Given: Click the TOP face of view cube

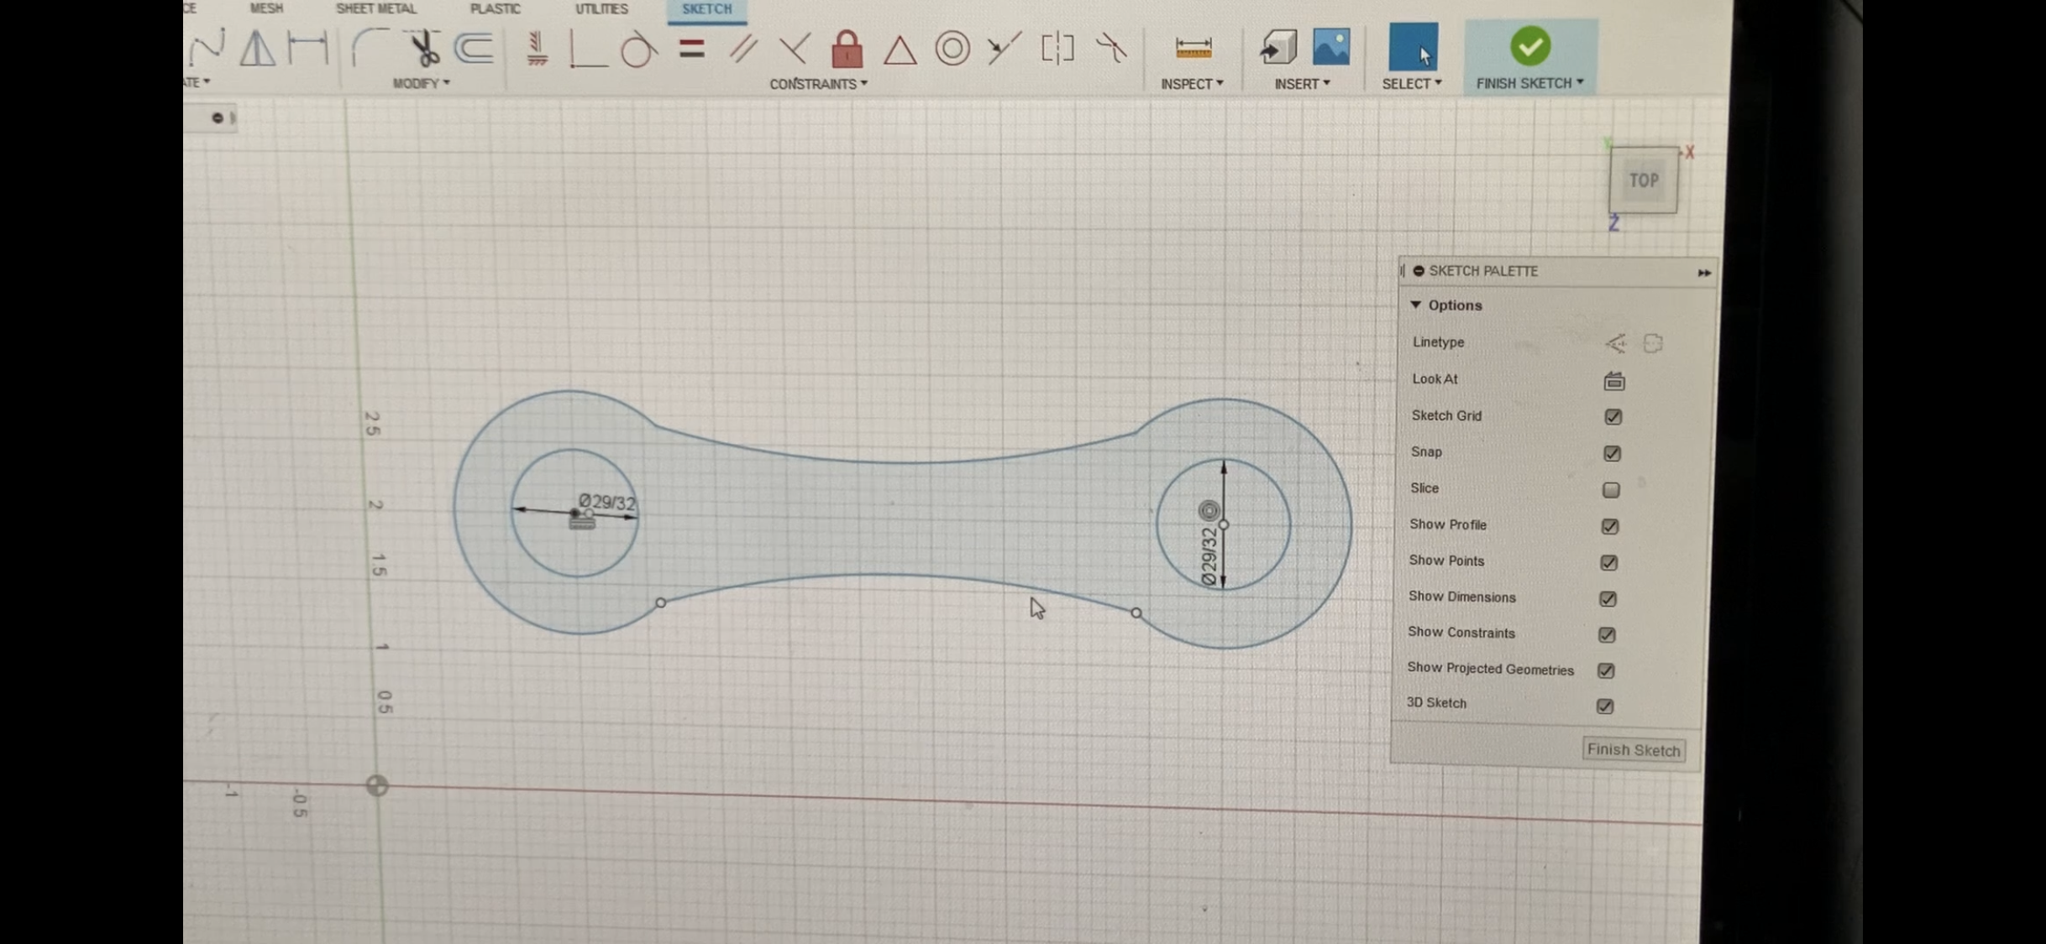Looking at the screenshot, I should [1643, 180].
